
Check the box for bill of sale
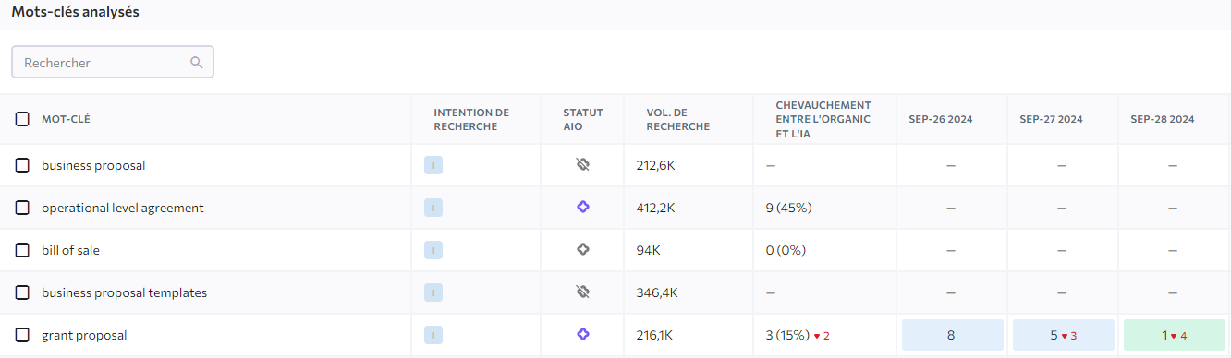pyautogui.click(x=22, y=250)
